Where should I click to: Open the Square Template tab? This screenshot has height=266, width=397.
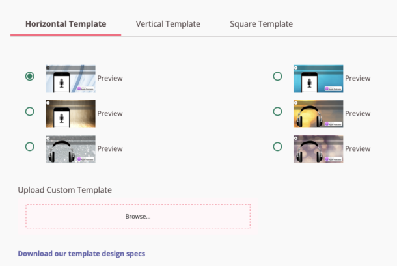261,24
